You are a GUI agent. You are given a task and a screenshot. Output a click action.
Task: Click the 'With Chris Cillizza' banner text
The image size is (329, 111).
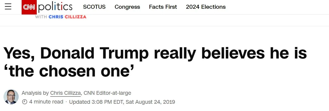click(x=61, y=17)
